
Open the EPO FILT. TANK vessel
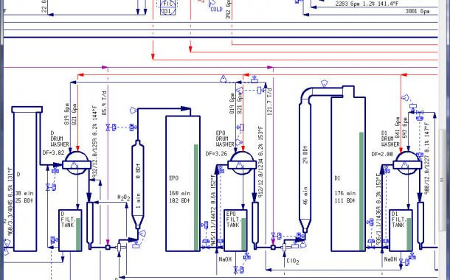point(235,231)
